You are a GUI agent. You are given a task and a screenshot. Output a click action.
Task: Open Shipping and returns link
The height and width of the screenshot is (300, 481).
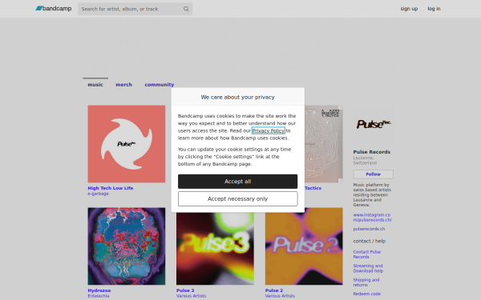(x=366, y=282)
